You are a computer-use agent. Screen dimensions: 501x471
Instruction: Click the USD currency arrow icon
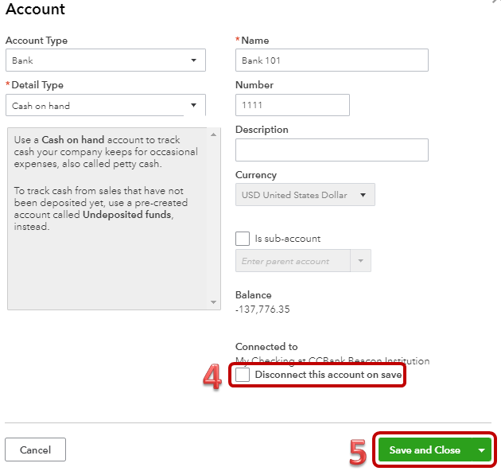coord(363,195)
